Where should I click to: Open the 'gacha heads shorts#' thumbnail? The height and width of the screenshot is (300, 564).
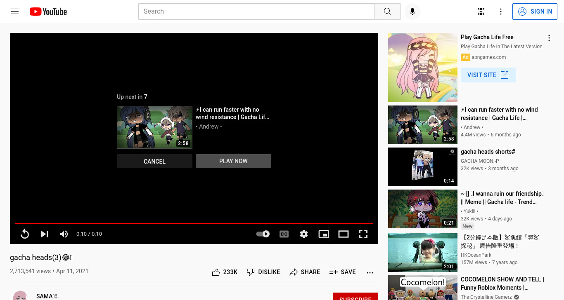(423, 167)
